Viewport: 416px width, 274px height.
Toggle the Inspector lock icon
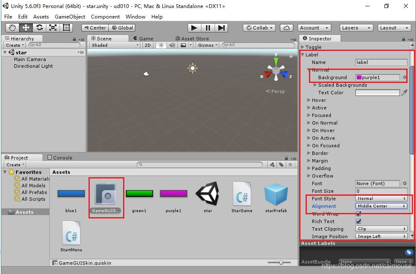click(x=403, y=39)
